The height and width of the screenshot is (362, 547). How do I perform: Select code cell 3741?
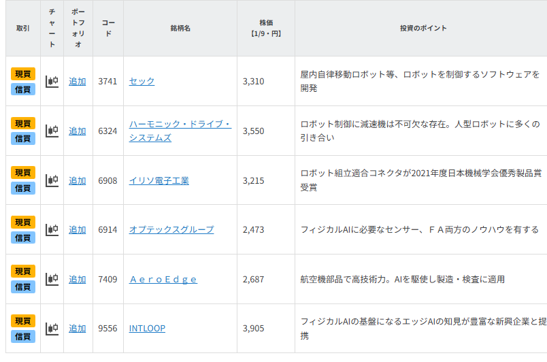click(x=107, y=82)
